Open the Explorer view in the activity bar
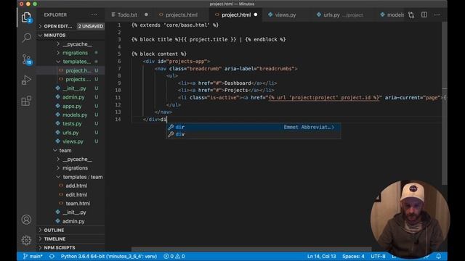465x261 pixels. coord(26,17)
